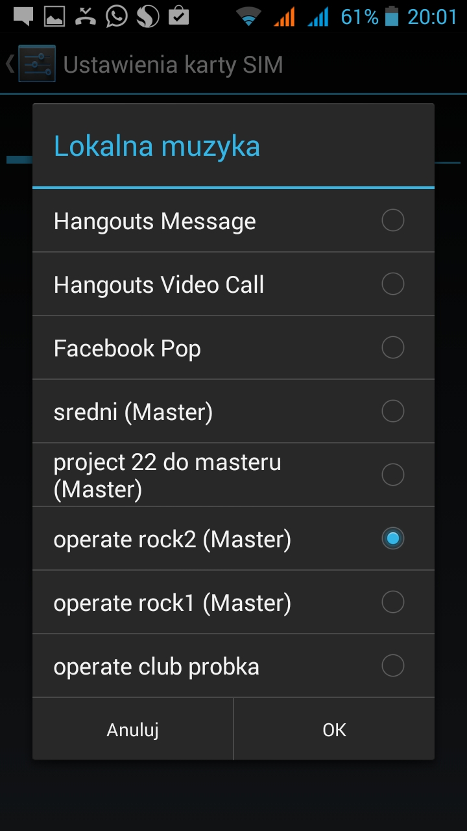Open the WhatsApp notification icon
467x831 pixels.
[x=117, y=17]
